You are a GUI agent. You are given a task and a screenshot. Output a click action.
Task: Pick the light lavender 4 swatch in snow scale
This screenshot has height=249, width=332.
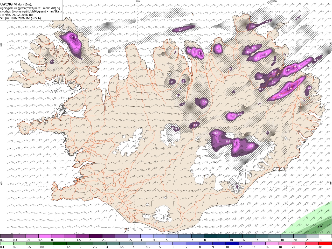point(147,236)
